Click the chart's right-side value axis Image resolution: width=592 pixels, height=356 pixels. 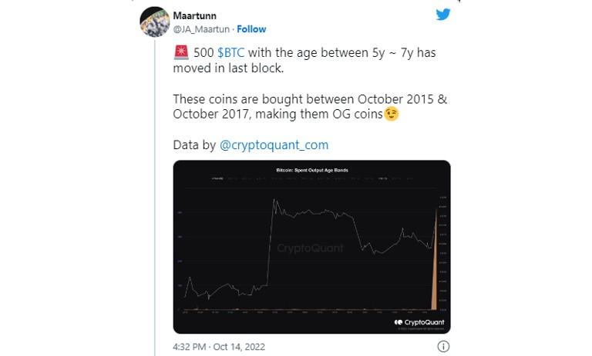pos(442,254)
